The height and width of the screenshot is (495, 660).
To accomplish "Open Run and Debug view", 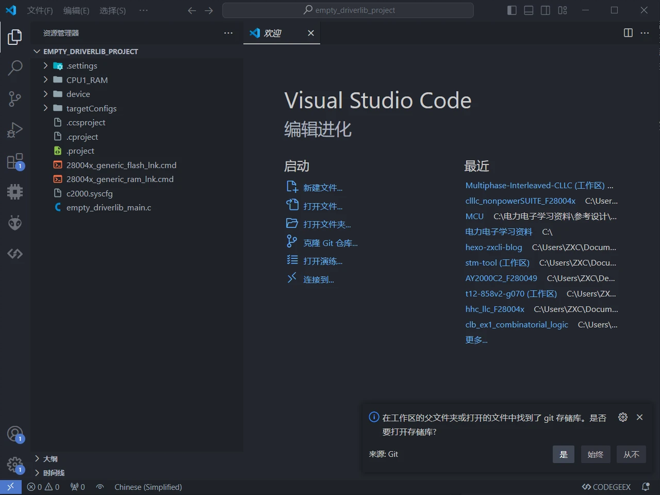I will [x=15, y=130].
